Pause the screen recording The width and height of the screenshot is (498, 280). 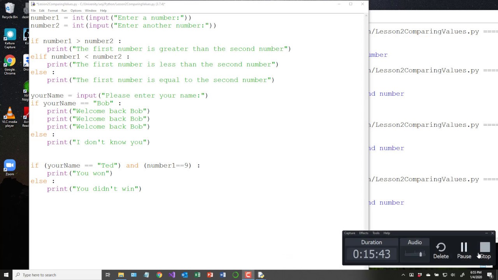[464, 251]
